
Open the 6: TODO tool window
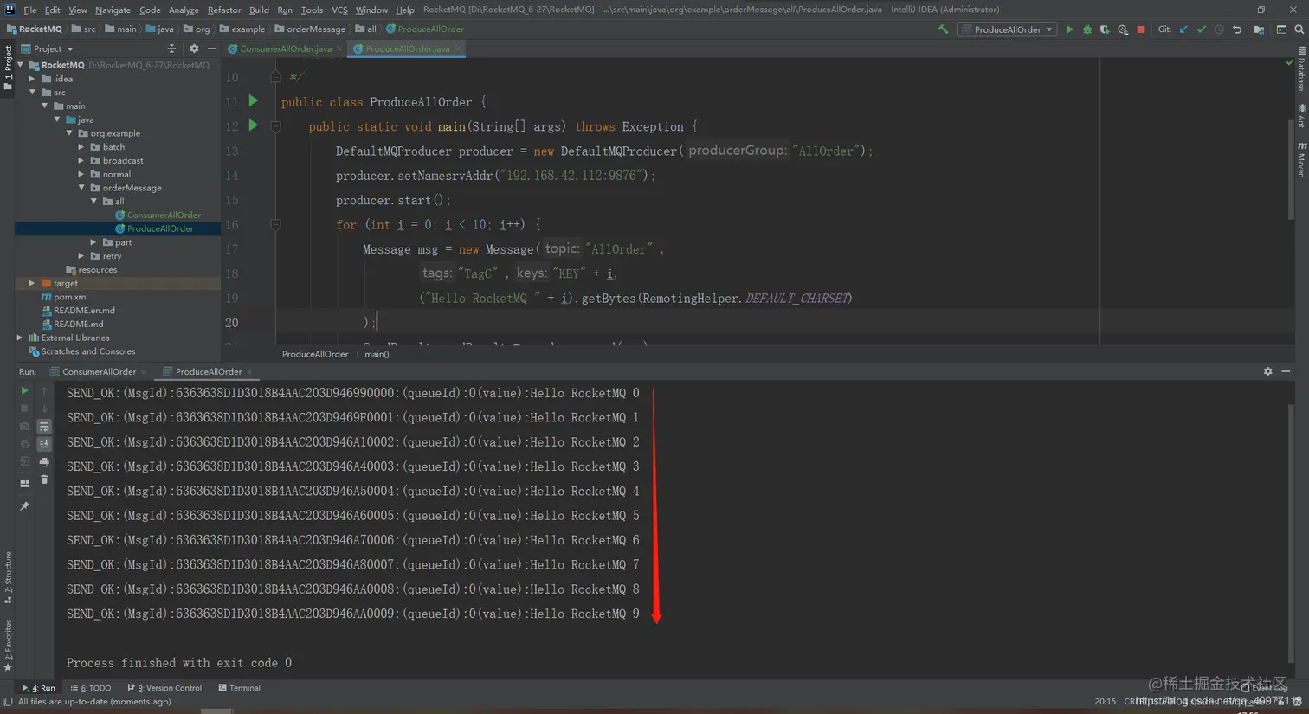[x=91, y=688]
